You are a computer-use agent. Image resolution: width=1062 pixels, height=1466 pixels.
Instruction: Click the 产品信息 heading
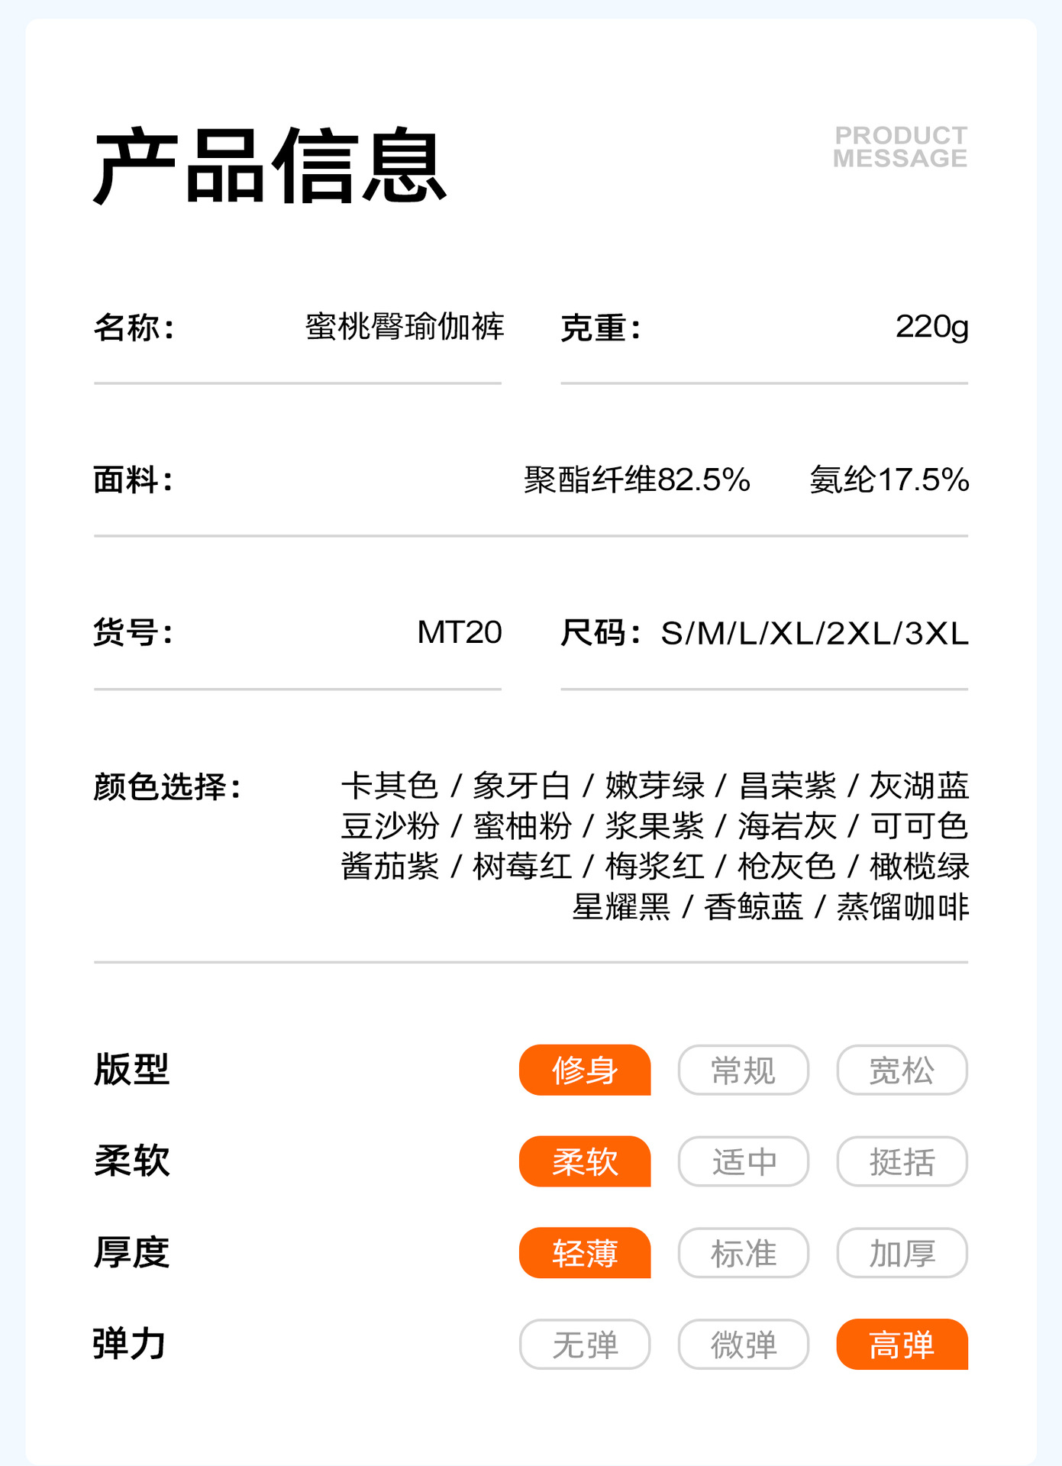click(x=270, y=166)
